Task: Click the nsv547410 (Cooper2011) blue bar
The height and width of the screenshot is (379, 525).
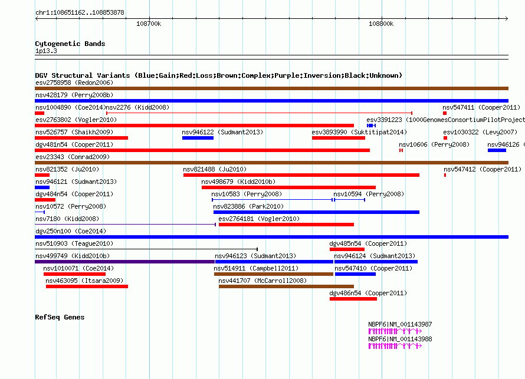Action: (x=355, y=274)
